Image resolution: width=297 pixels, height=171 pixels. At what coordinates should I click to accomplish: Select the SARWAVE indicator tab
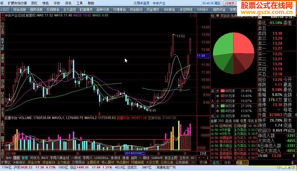tap(157, 158)
